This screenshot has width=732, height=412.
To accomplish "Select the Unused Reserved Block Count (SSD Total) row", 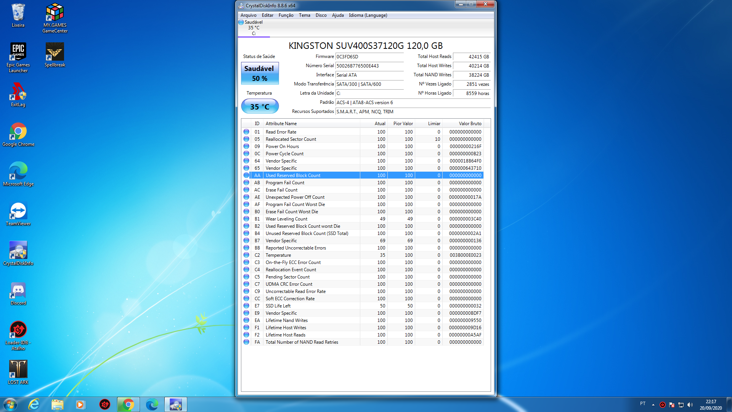I will (362, 233).
